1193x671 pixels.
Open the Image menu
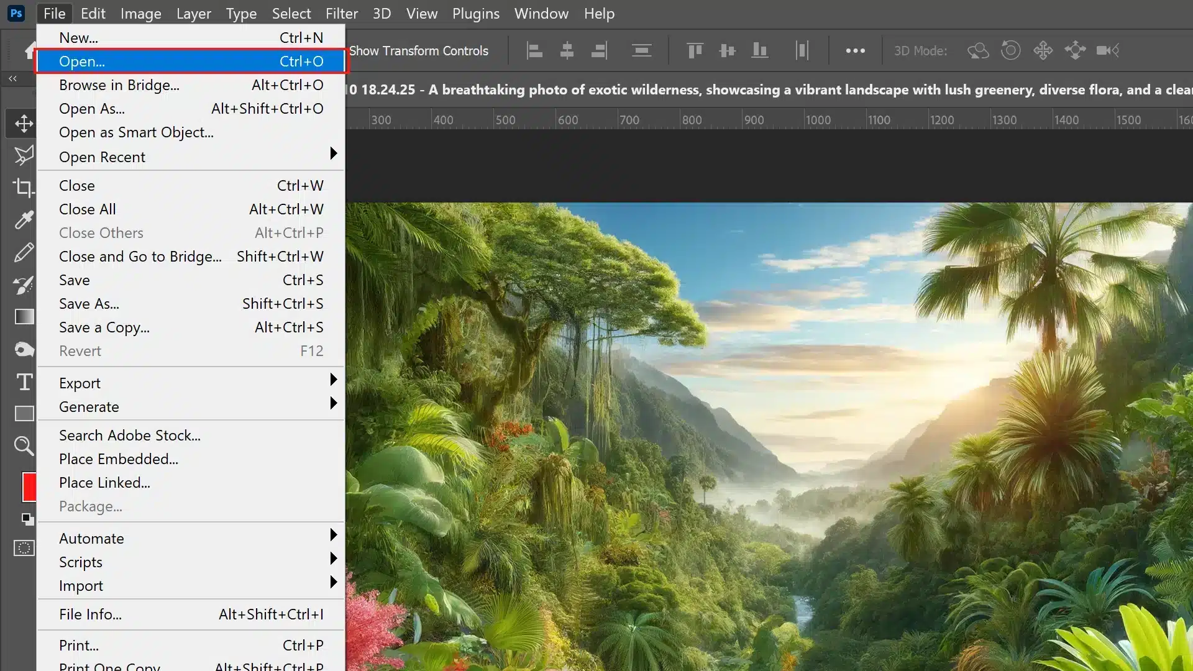click(x=140, y=13)
